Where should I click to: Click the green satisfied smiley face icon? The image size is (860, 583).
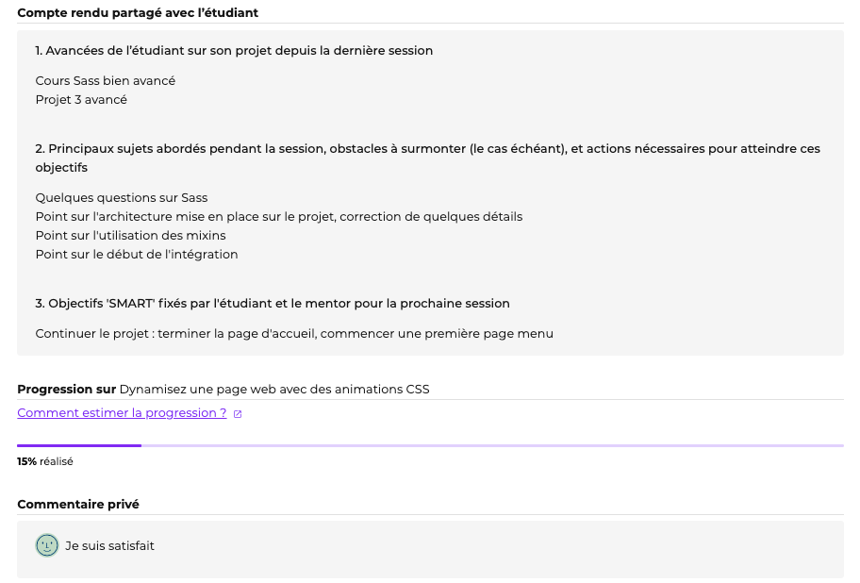click(x=47, y=545)
